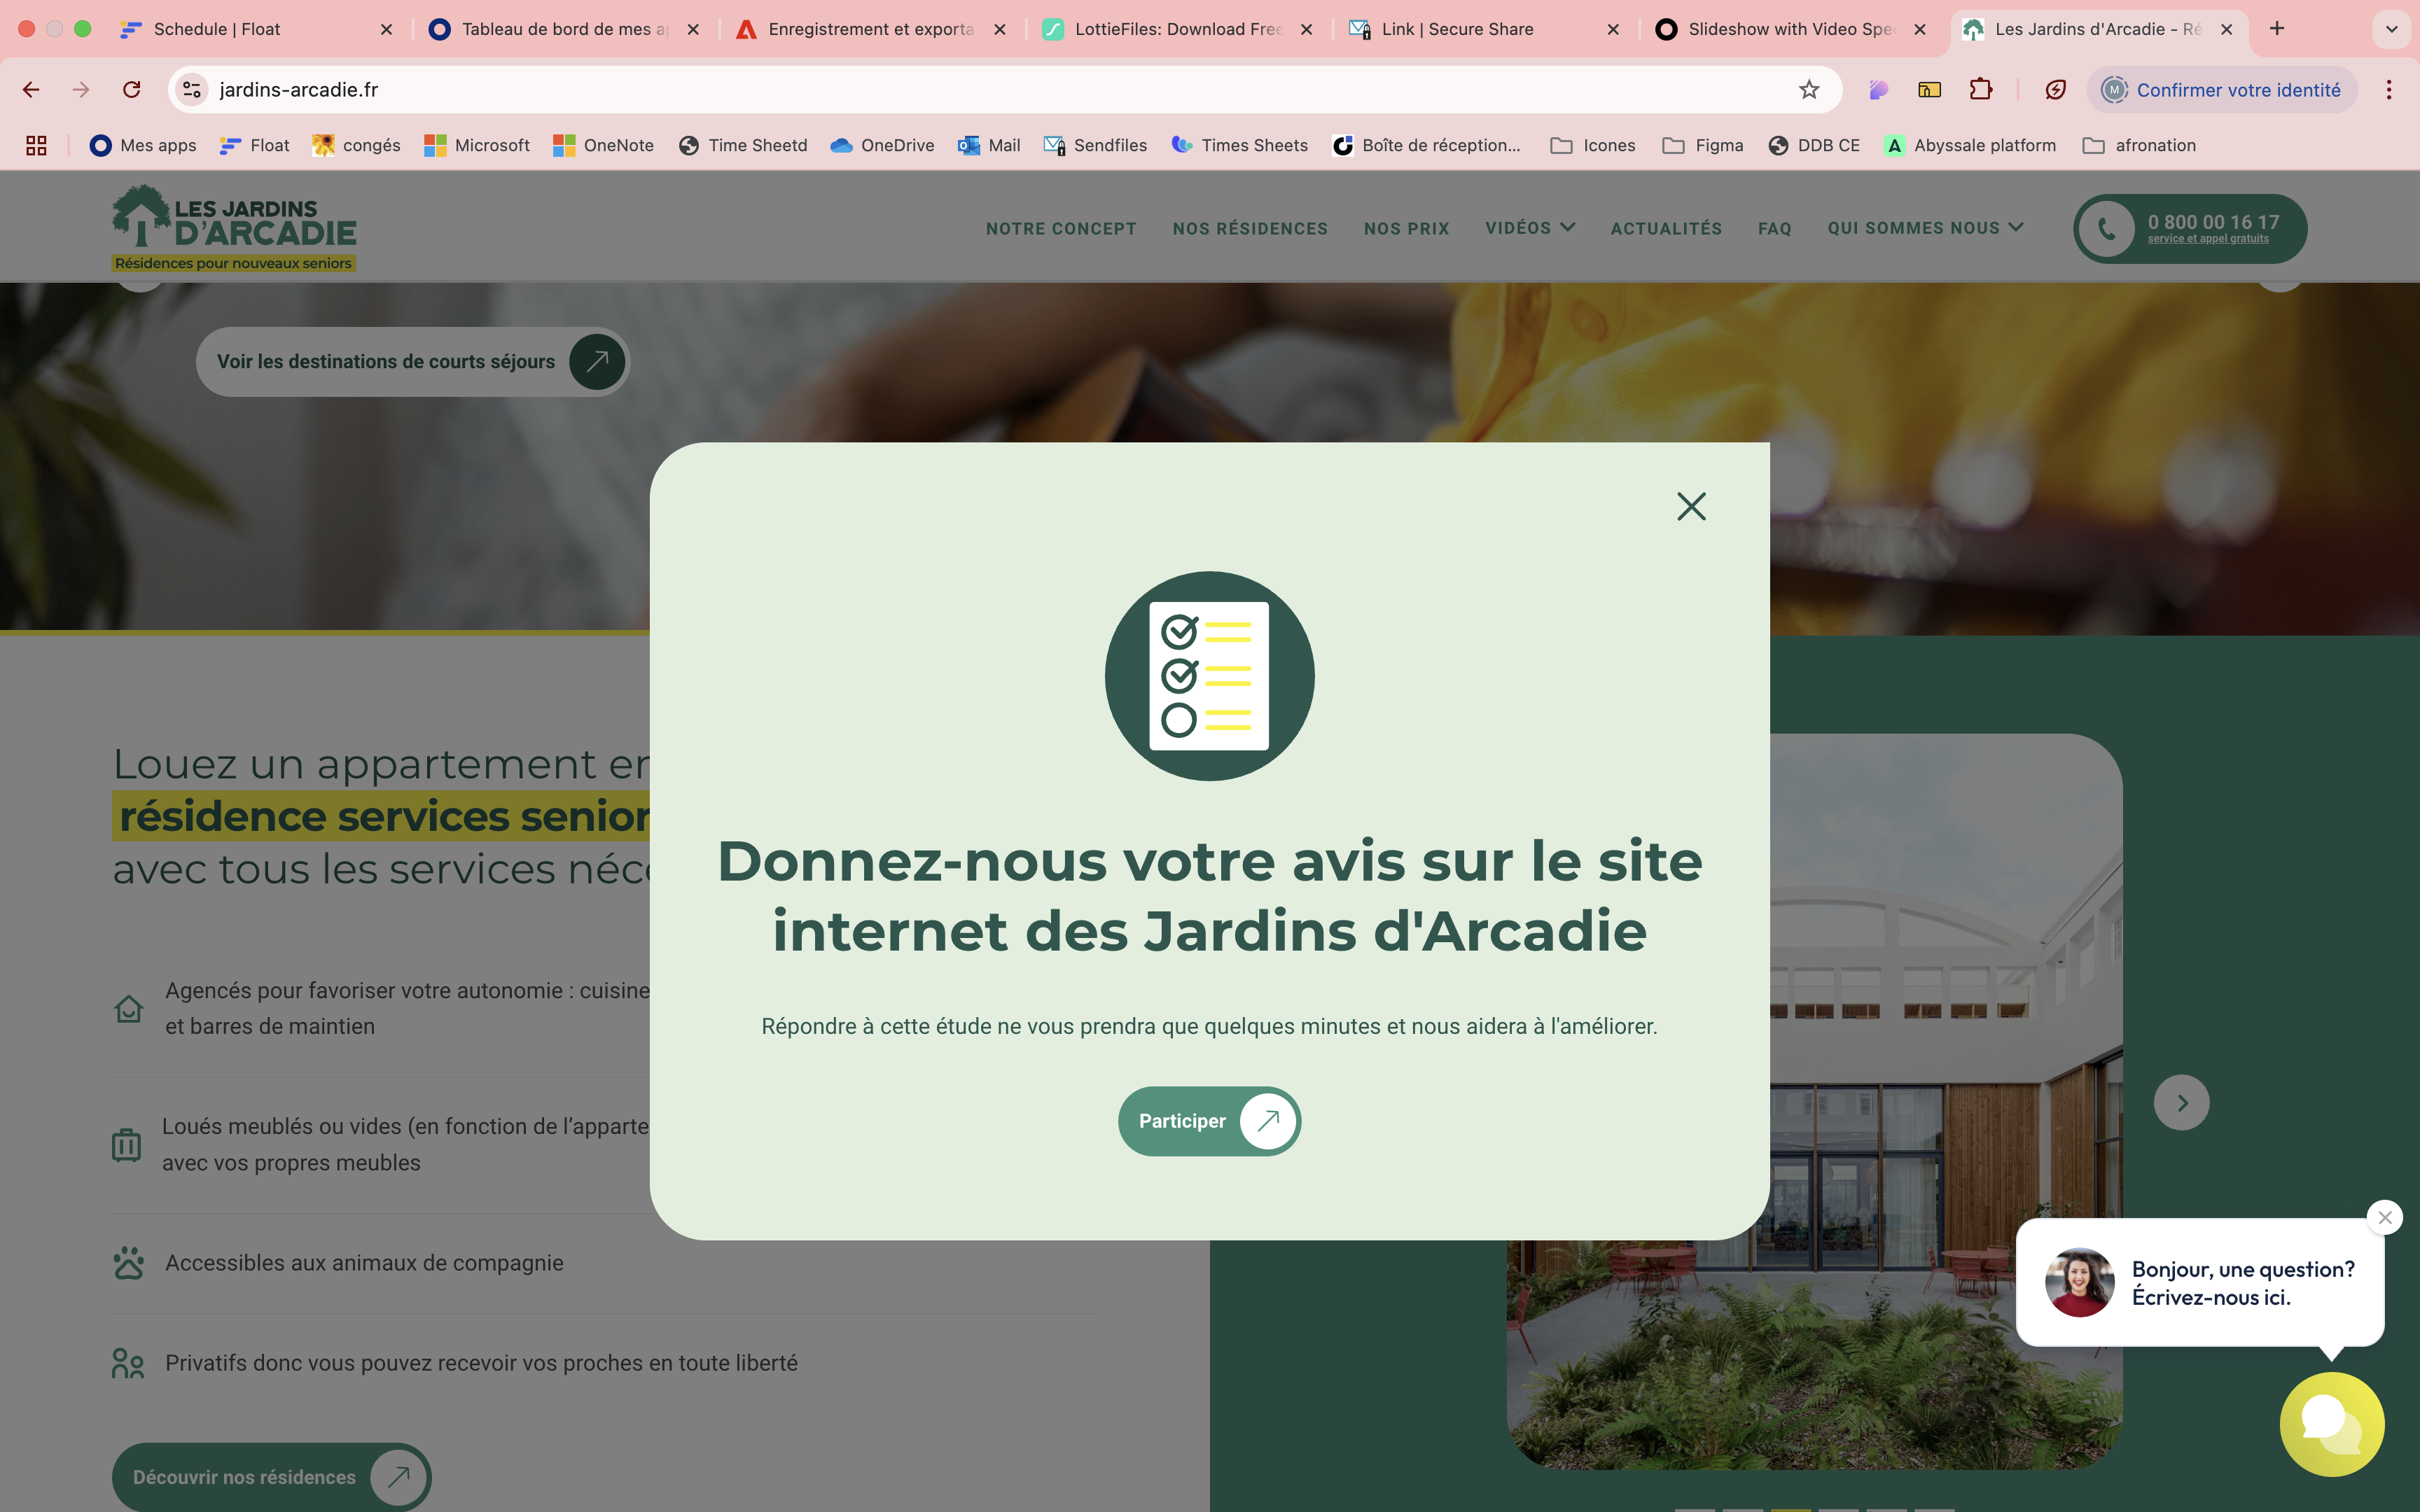This screenshot has width=2420, height=1512.
Task: Open Notre Concept menu item
Action: tap(1061, 228)
